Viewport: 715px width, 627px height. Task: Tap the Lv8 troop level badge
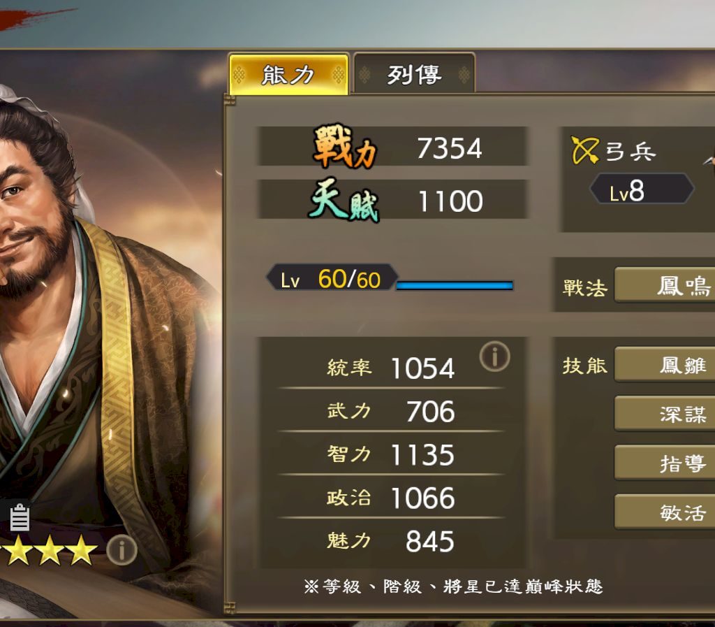coord(642,189)
